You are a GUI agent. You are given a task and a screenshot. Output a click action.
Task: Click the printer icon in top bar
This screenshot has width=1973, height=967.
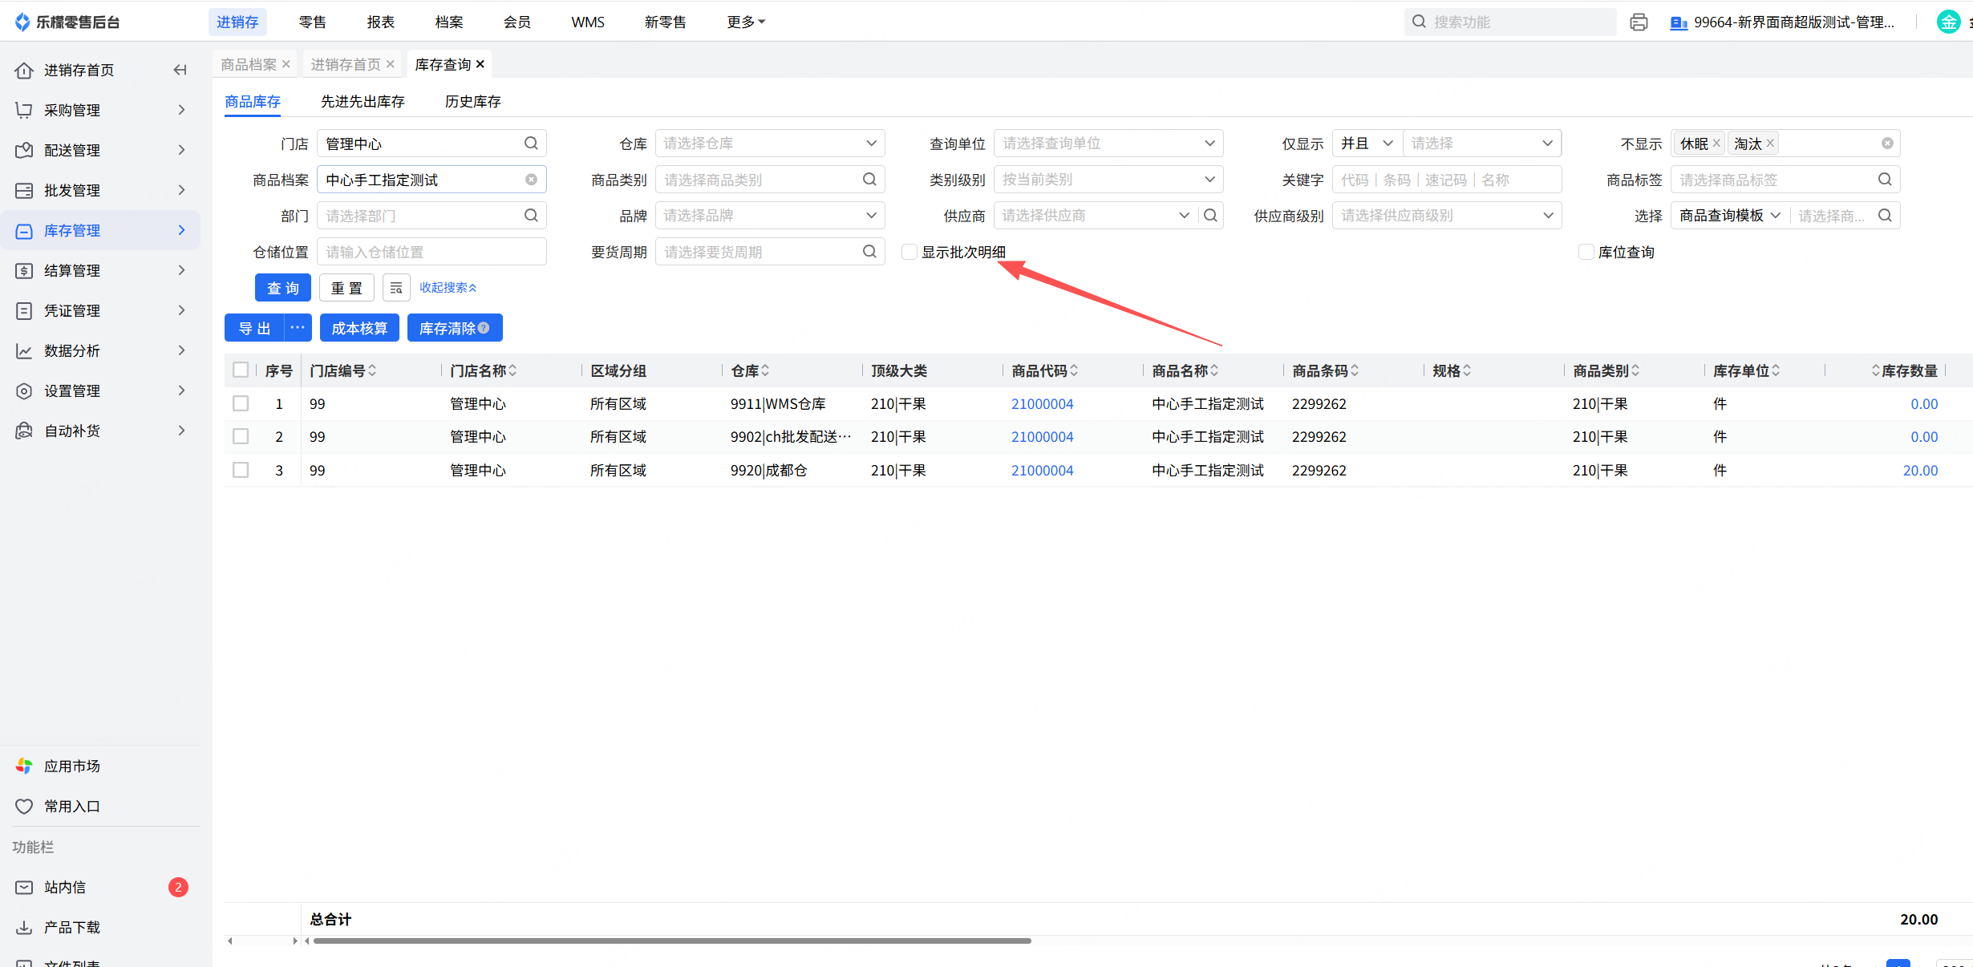(1639, 22)
